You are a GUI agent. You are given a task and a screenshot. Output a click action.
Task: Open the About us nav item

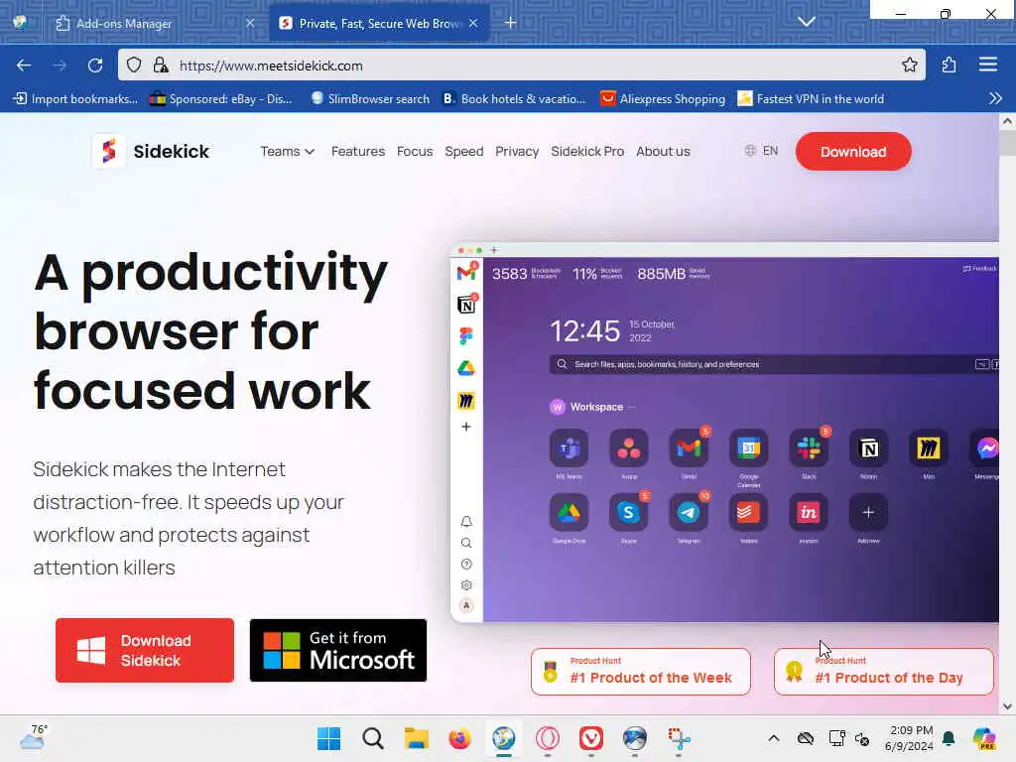[x=663, y=151]
